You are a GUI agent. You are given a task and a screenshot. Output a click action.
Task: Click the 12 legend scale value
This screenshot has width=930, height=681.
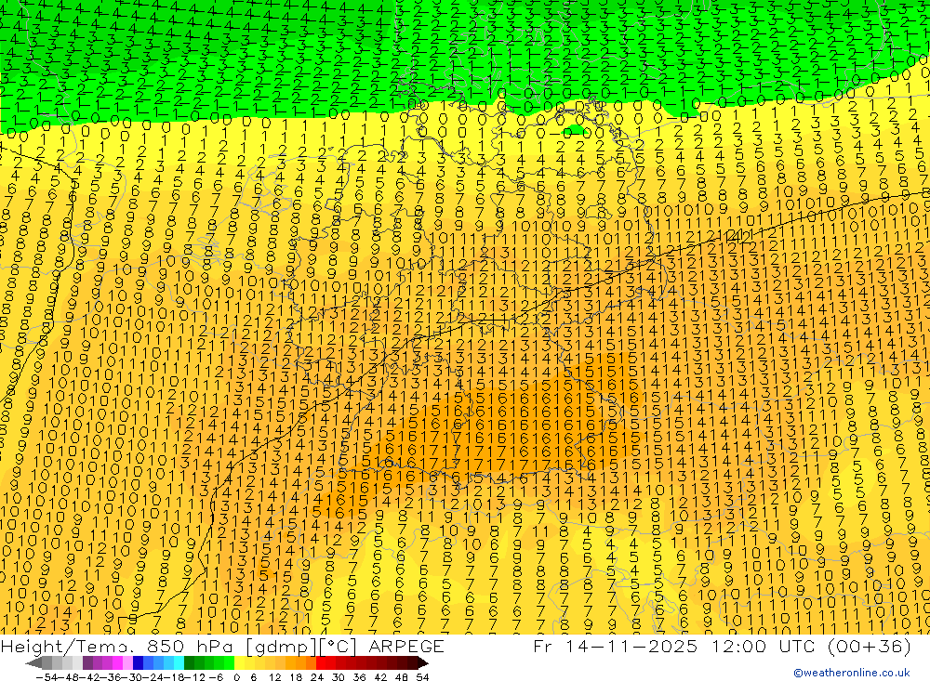point(274,677)
